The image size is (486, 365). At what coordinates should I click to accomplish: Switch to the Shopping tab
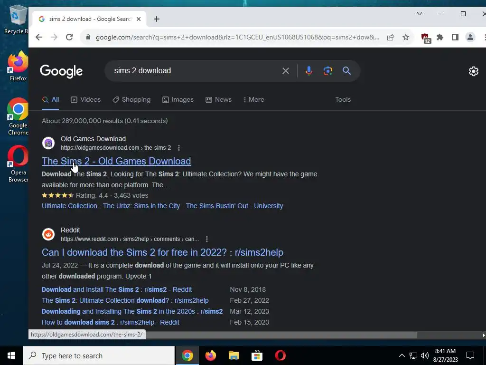point(131,100)
